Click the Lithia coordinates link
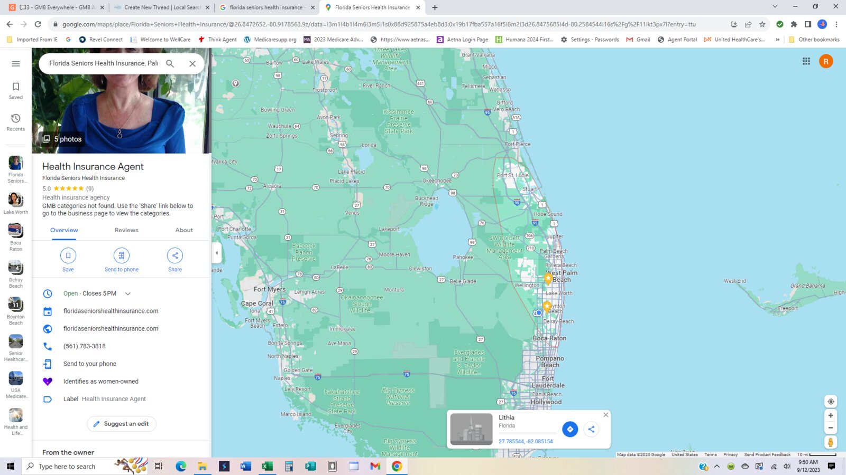Screen dimensions: 846x475 [526, 442]
